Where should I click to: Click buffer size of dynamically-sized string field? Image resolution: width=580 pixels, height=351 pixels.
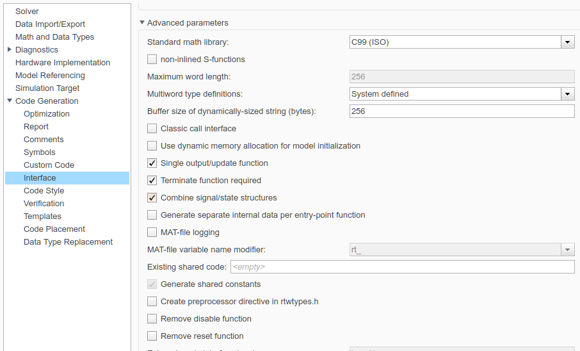point(462,111)
